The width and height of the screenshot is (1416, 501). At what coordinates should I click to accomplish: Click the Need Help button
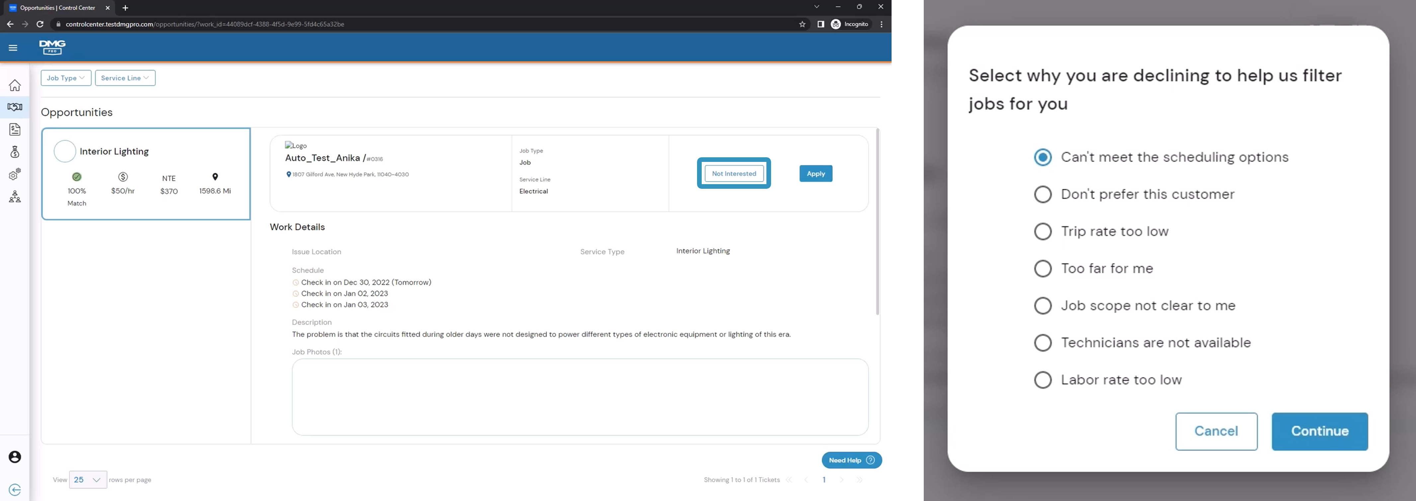851,460
